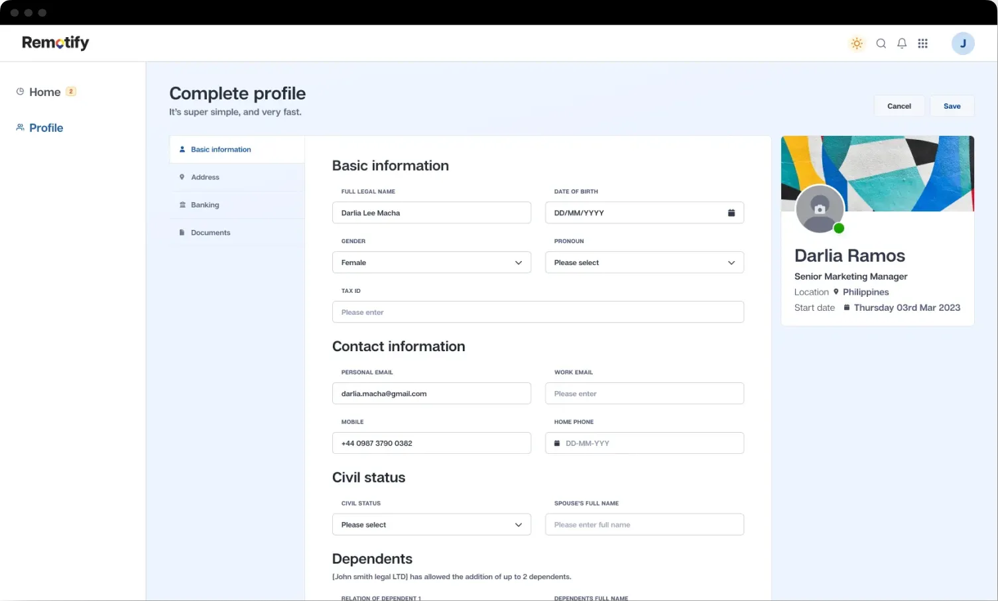Expand the Civil Status dropdown
This screenshot has height=601, width=998.
click(x=431, y=525)
